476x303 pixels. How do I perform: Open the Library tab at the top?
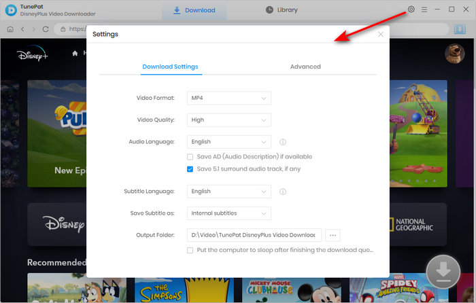point(282,10)
